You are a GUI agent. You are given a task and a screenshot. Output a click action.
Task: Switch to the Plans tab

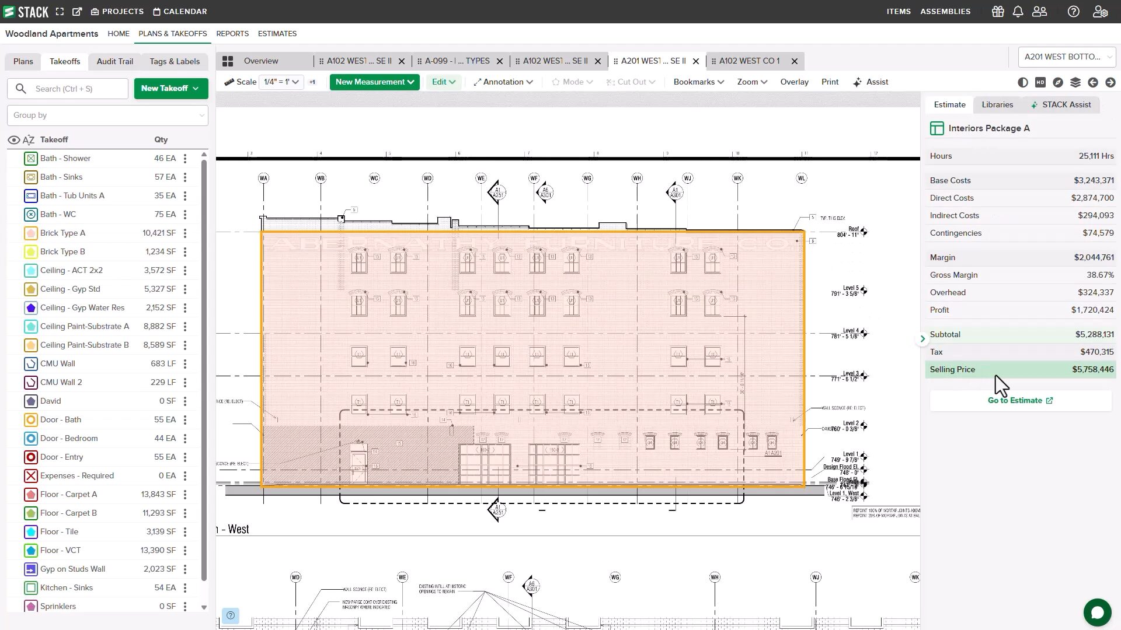pos(23,62)
